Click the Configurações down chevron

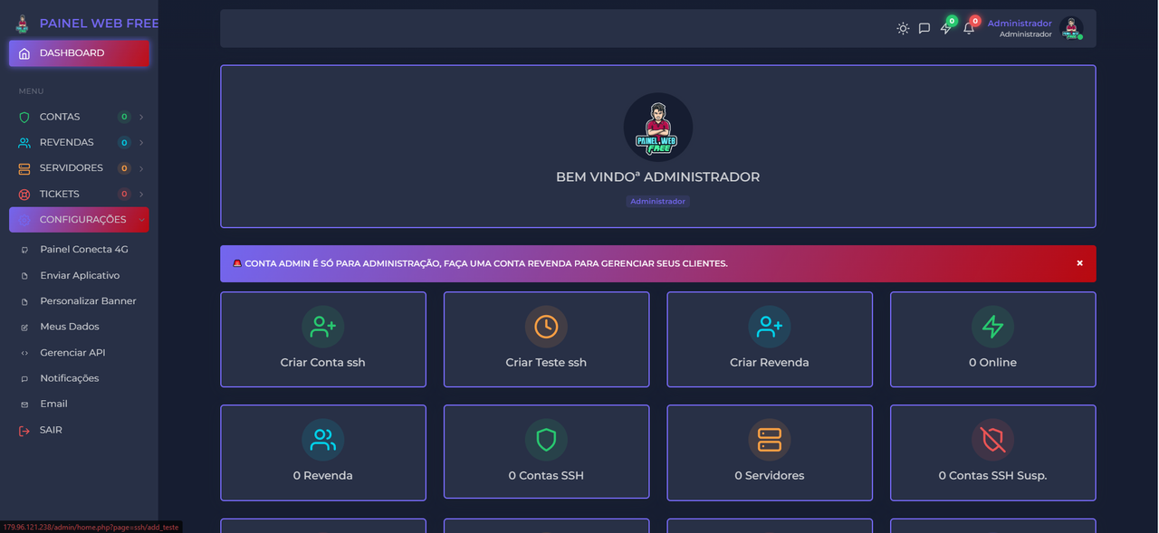(x=141, y=220)
